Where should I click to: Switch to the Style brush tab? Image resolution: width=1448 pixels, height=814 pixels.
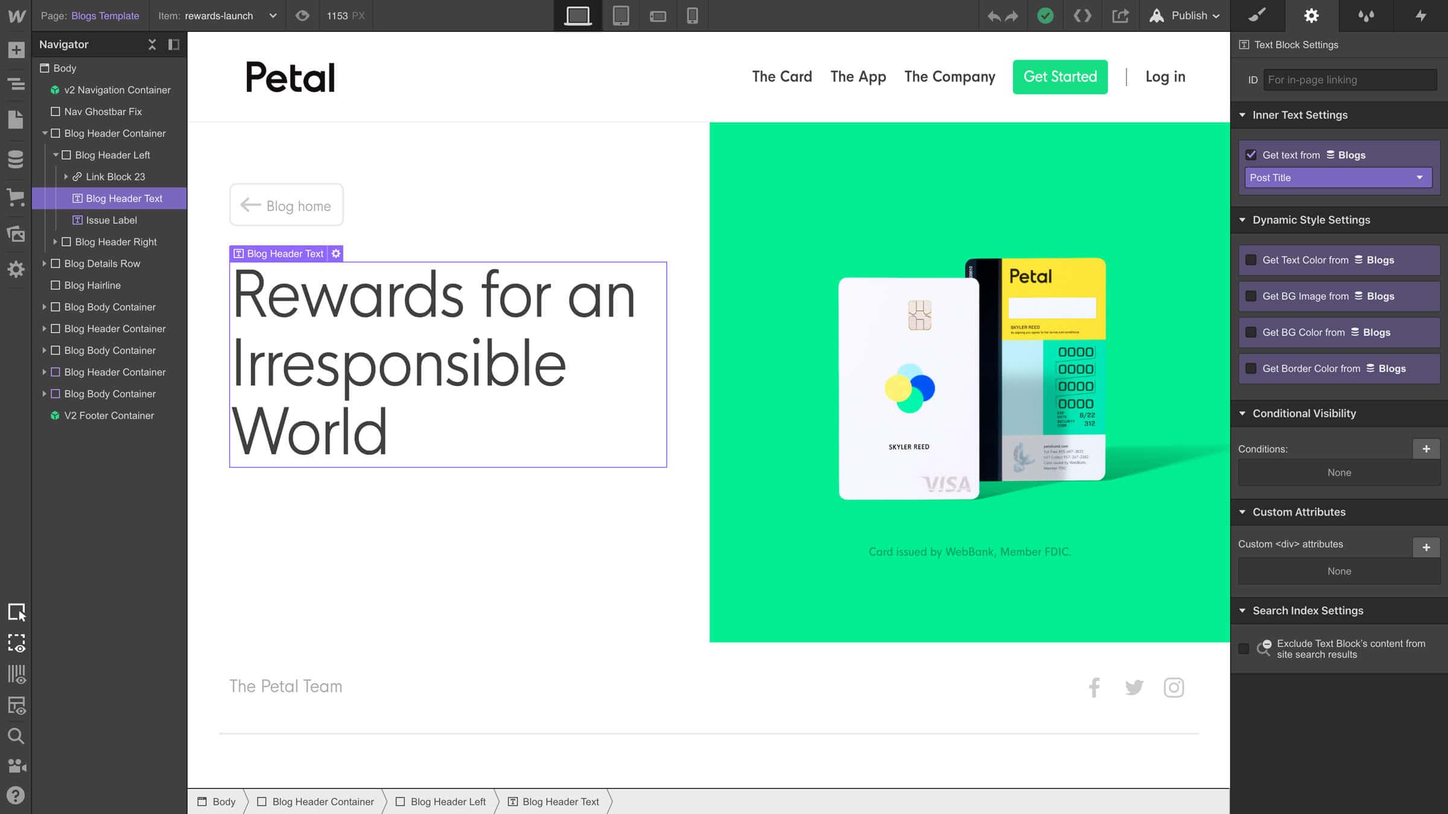click(1257, 16)
